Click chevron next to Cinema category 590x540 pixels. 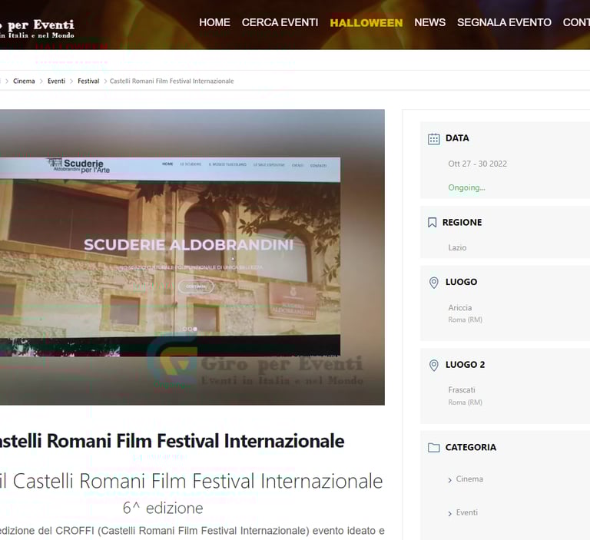pos(449,480)
